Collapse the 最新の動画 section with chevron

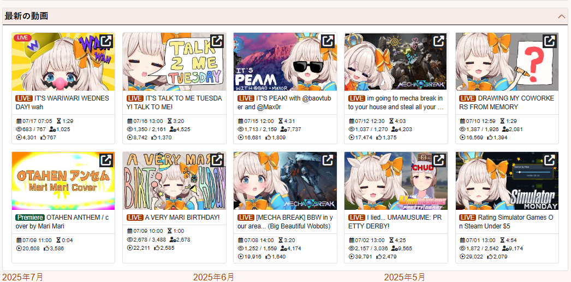coord(561,16)
